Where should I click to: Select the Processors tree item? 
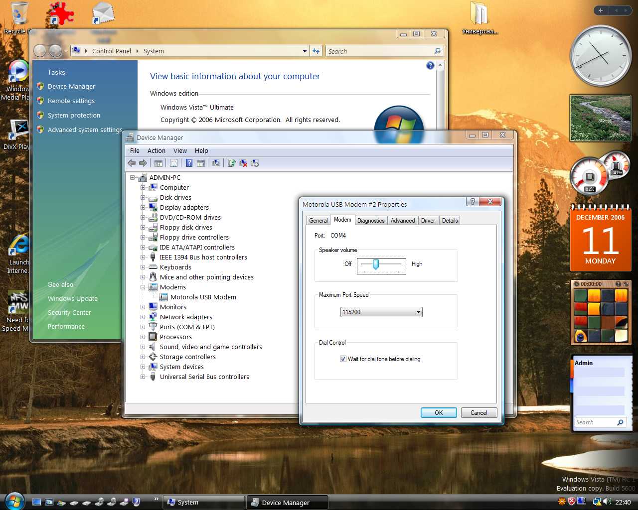pyautogui.click(x=175, y=337)
